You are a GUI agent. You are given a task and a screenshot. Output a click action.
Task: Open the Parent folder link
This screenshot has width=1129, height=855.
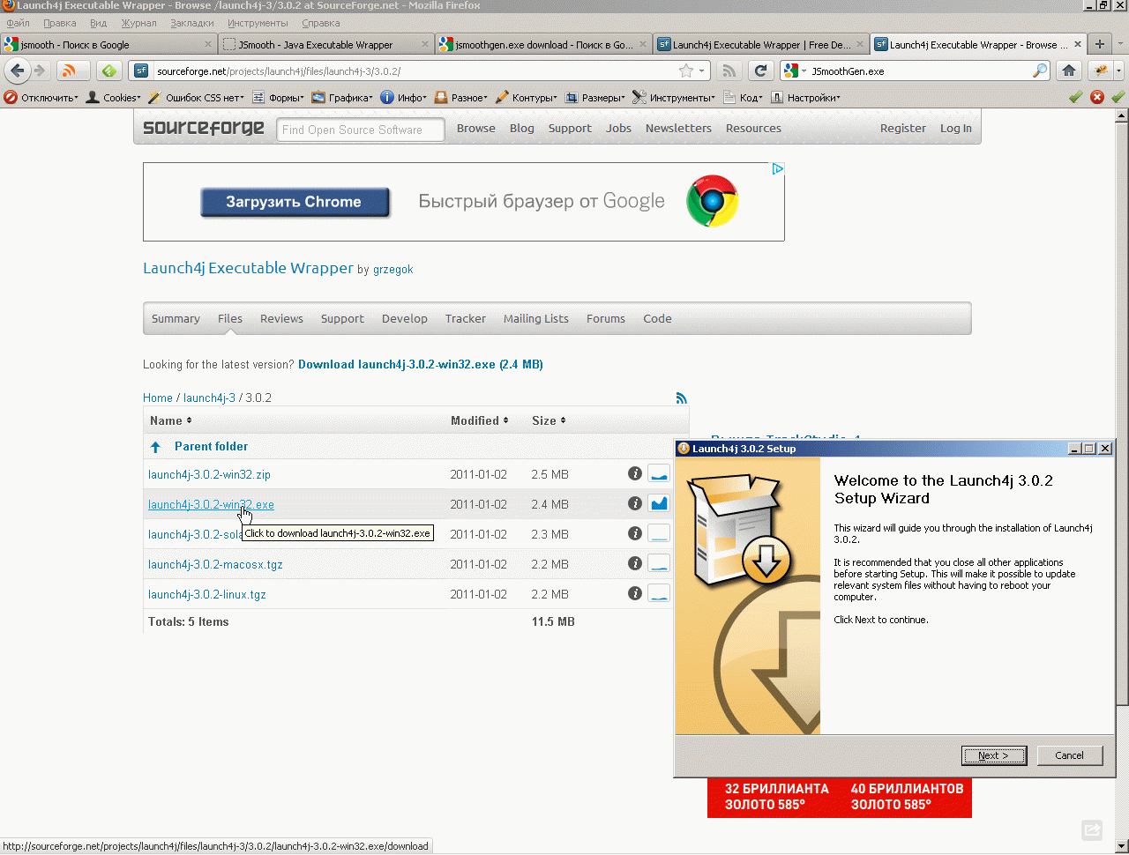[x=211, y=447]
